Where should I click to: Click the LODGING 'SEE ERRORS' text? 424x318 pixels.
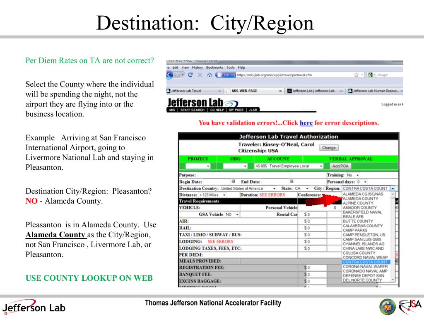point(220,241)
